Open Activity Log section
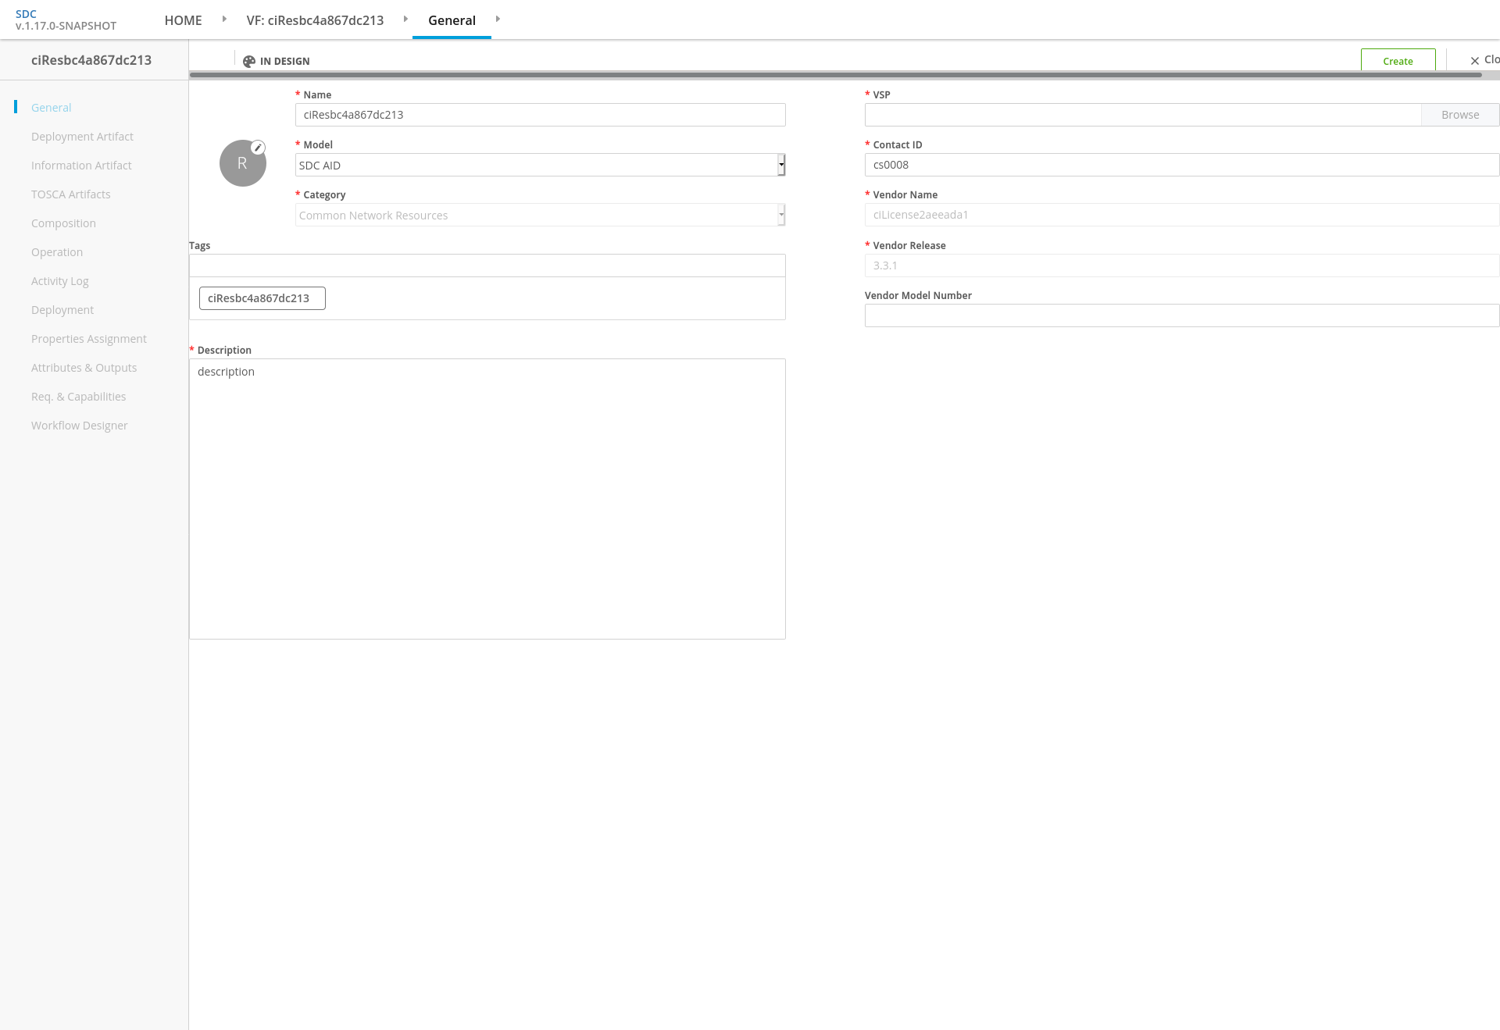Image resolution: width=1500 pixels, height=1030 pixels. [59, 281]
